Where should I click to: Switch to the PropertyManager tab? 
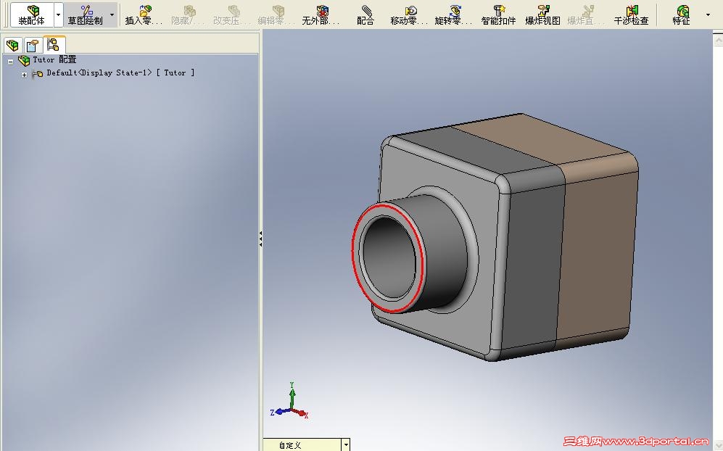point(33,45)
